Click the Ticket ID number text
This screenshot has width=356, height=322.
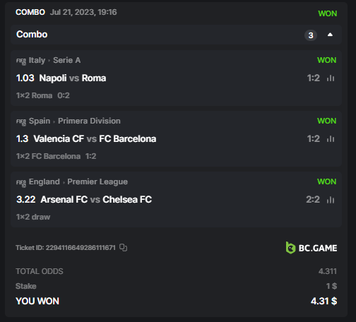click(81, 248)
